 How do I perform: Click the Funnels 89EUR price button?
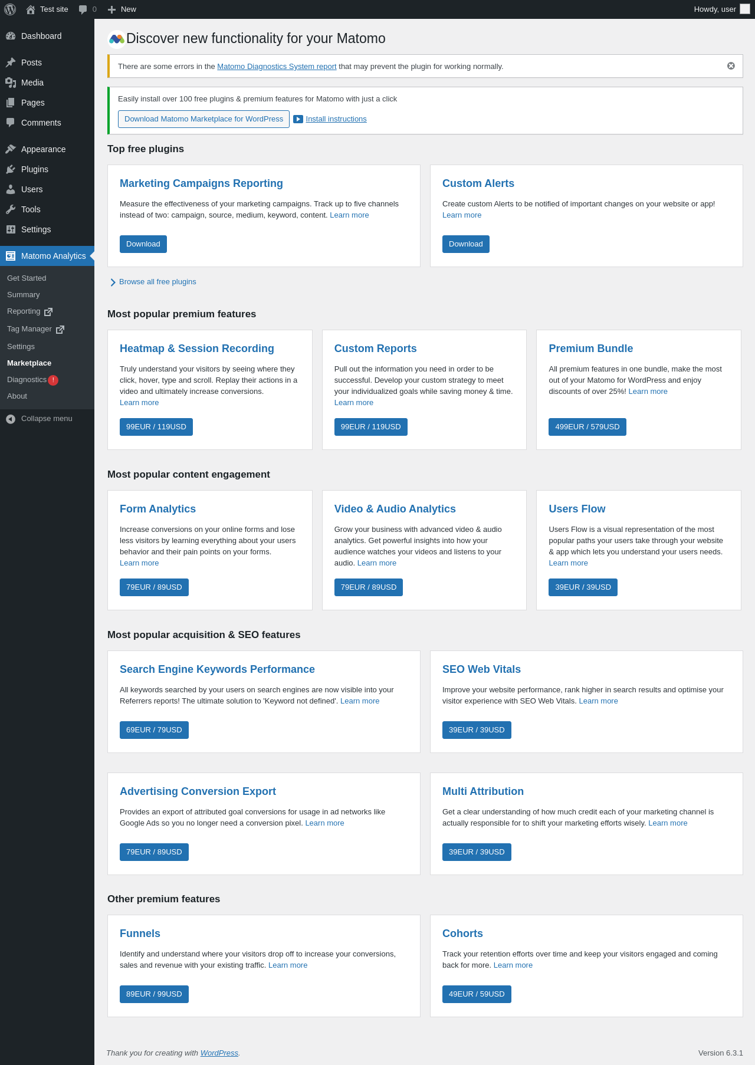click(x=154, y=994)
